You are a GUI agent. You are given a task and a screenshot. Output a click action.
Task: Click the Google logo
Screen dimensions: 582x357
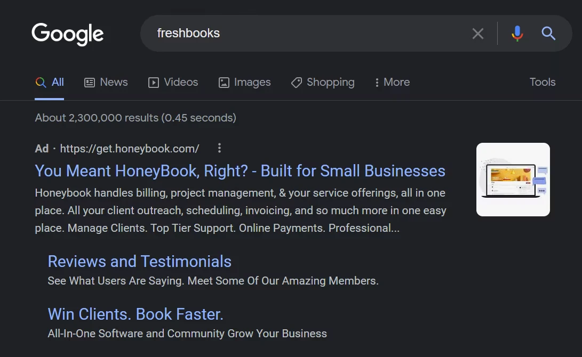[x=67, y=34]
